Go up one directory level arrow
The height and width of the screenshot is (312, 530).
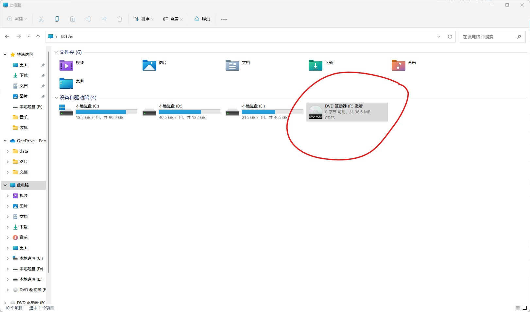tap(38, 37)
